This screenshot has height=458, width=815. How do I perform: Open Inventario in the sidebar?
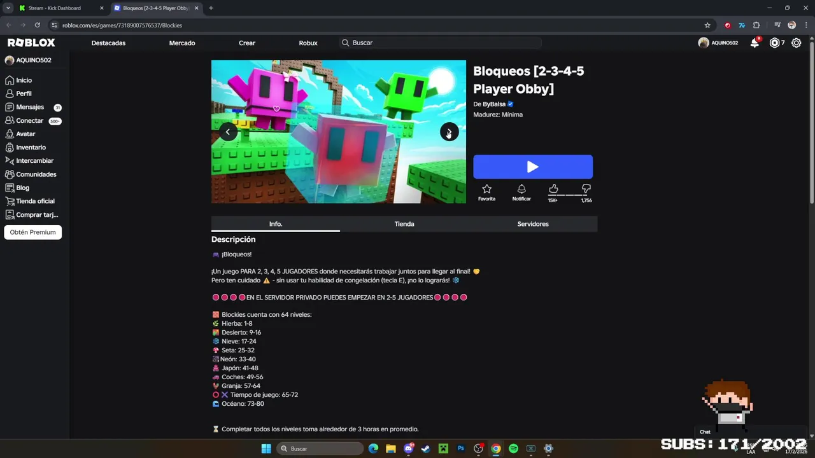click(x=25, y=147)
